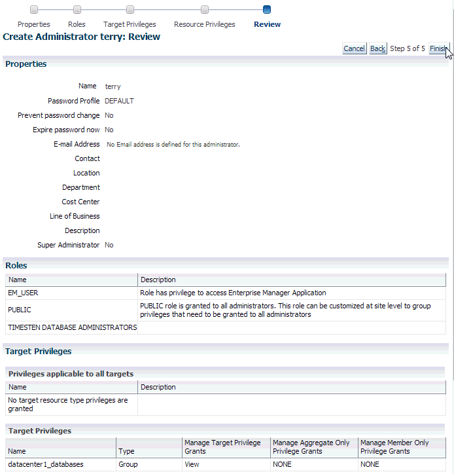Cancel the administrator creation
Screen dimensions: 454x474
(x=354, y=48)
